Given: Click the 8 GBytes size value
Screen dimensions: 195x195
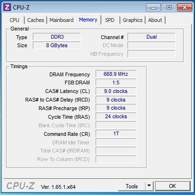Looking at the screenshot, I should [57, 45].
